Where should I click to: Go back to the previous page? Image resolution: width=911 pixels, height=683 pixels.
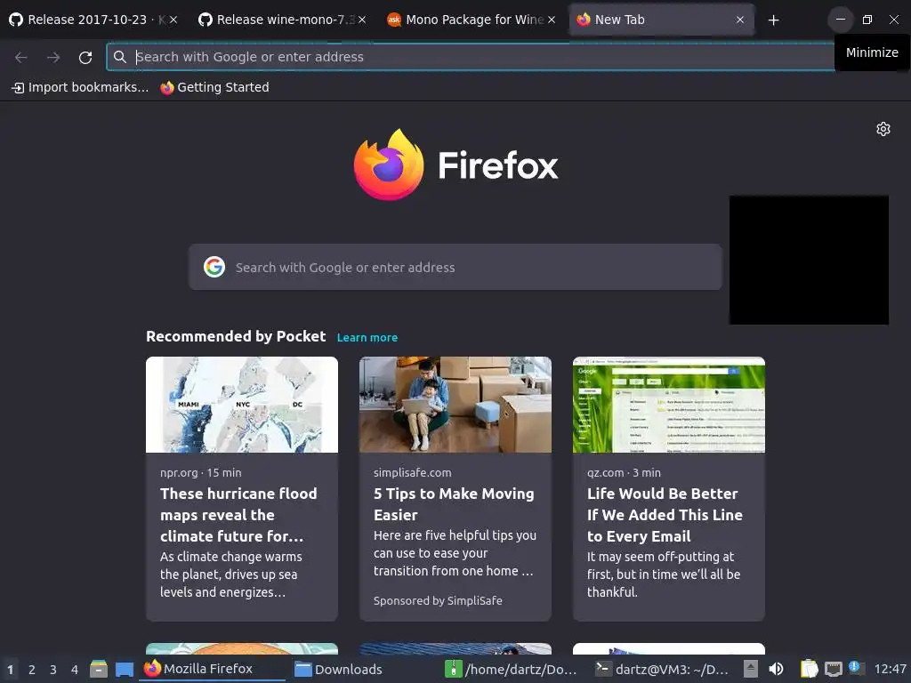point(21,57)
